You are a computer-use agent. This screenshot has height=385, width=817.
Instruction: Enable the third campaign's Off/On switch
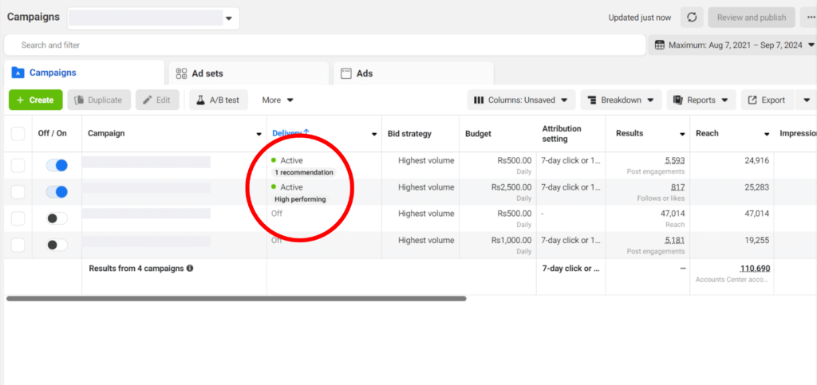pos(57,218)
